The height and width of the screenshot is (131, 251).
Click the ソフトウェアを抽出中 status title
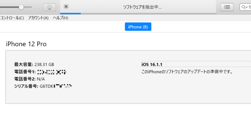tap(142, 7)
